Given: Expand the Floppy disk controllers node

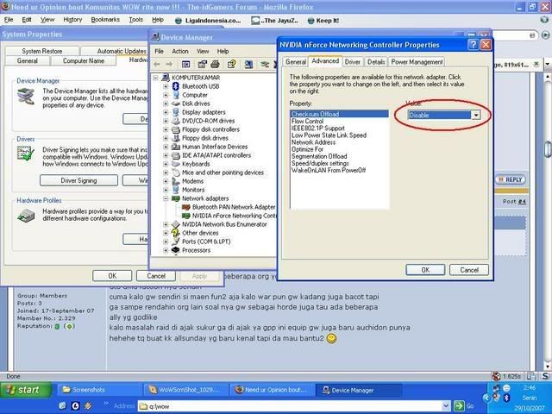Looking at the screenshot, I should pos(166,129).
